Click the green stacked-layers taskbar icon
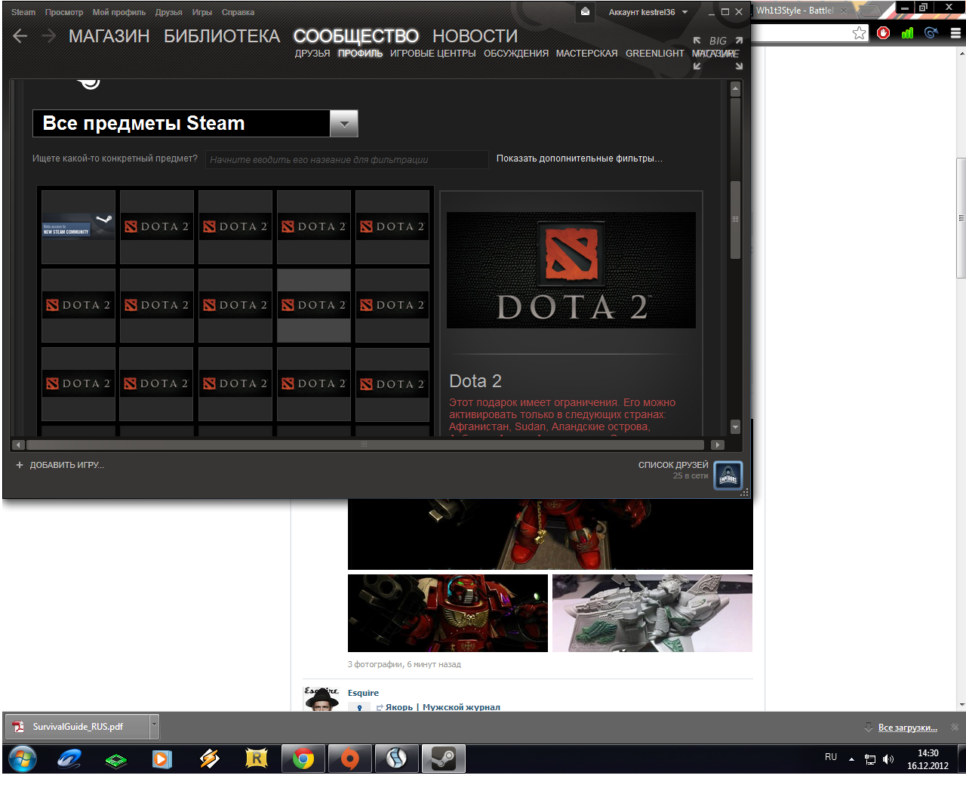 click(x=115, y=759)
